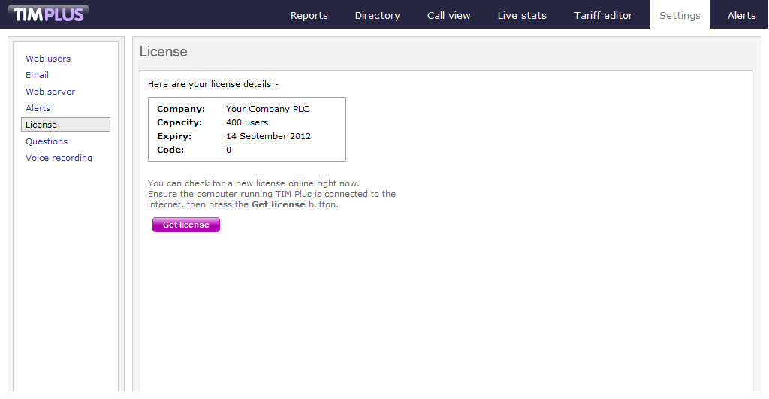This screenshot has height=399, width=769.
Task: Switch to Call view tab
Action: coord(448,15)
